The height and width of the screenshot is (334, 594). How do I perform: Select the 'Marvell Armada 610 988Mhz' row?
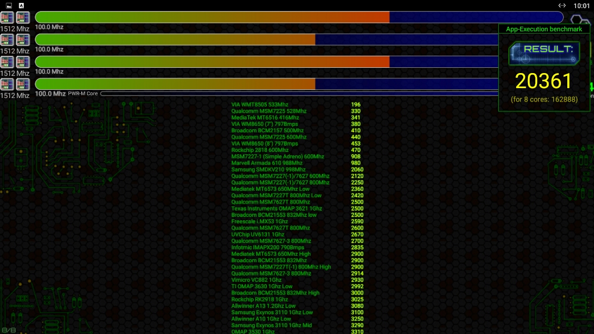tap(298, 163)
